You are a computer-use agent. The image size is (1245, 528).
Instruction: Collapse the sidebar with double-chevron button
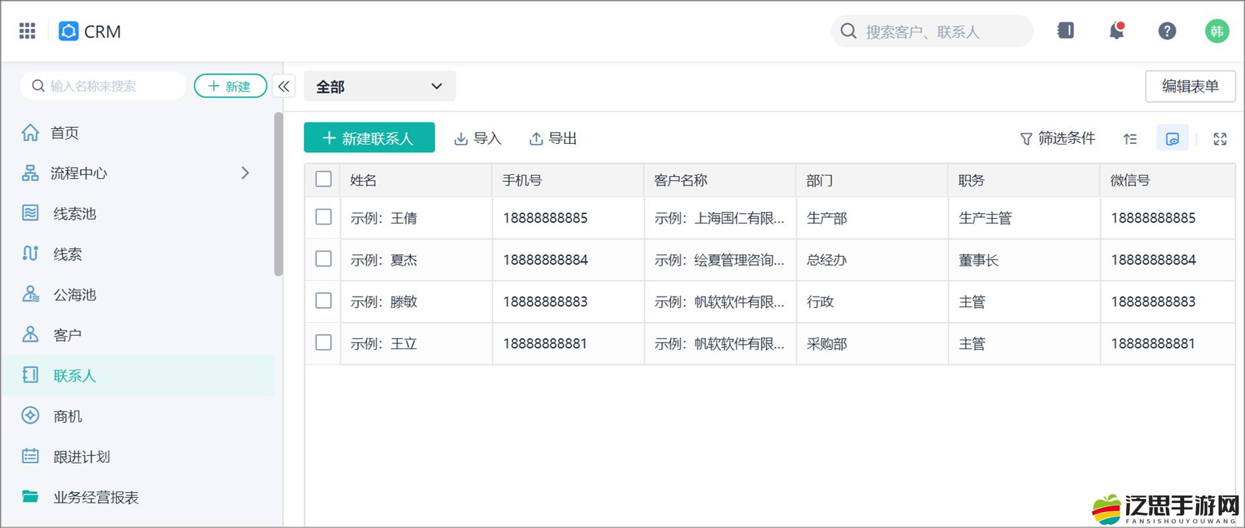(x=284, y=86)
